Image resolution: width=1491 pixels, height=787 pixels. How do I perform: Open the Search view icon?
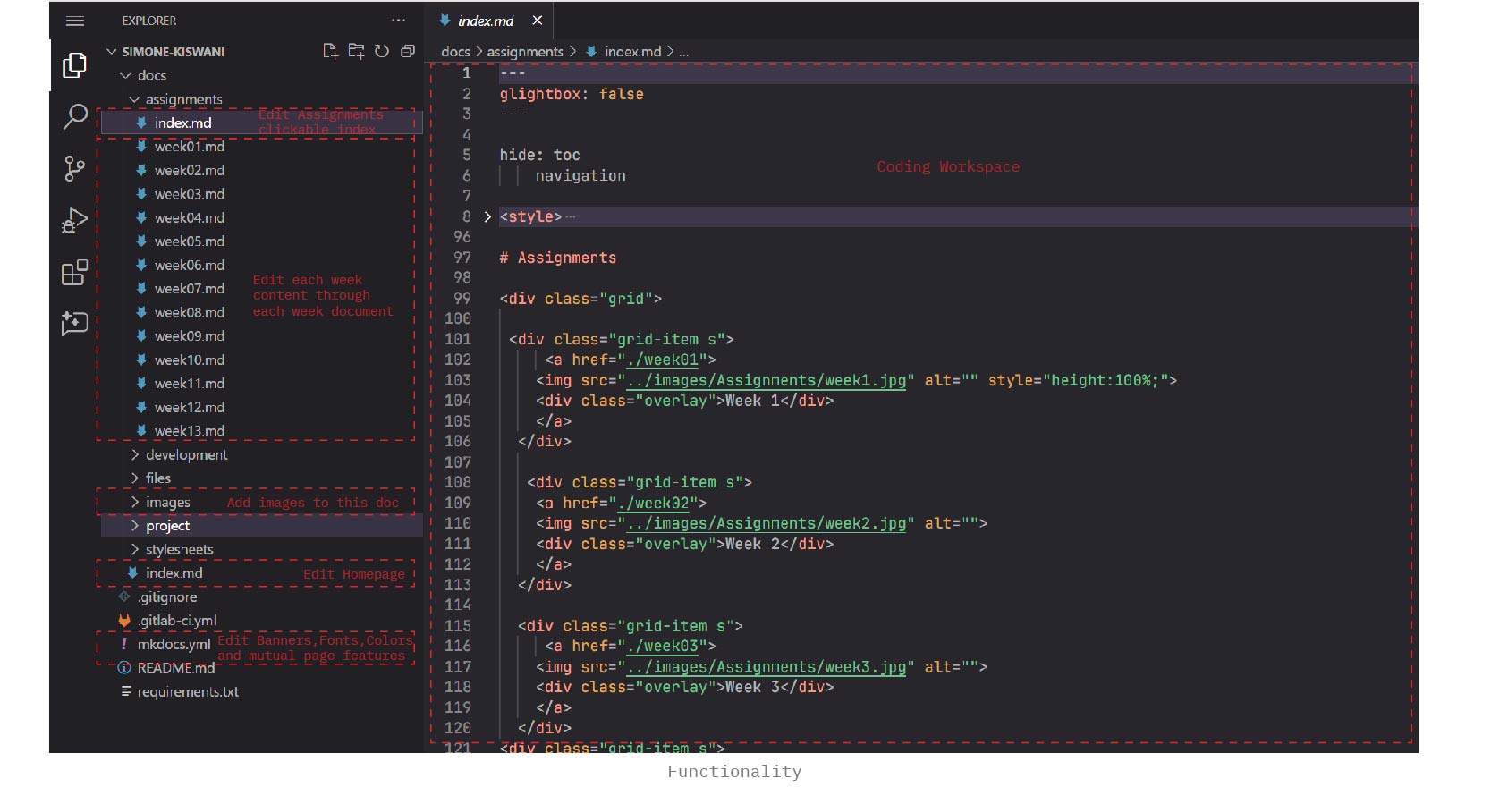tap(75, 116)
